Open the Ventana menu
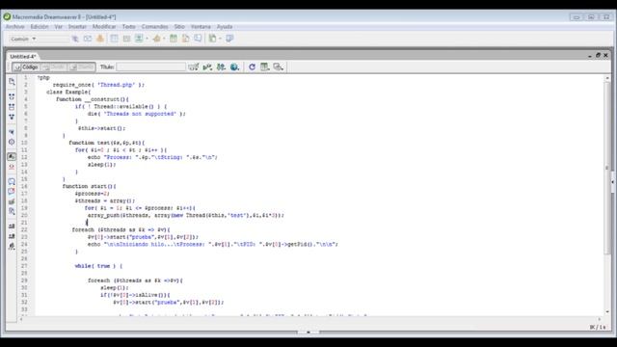617x347 pixels. click(201, 26)
